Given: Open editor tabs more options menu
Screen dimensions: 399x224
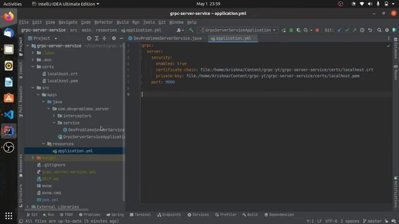Looking at the screenshot, I should [388, 39].
